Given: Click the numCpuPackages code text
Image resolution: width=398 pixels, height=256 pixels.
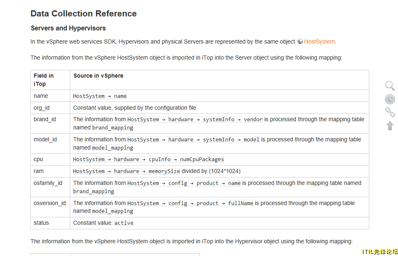Looking at the screenshot, I should [x=202, y=159].
